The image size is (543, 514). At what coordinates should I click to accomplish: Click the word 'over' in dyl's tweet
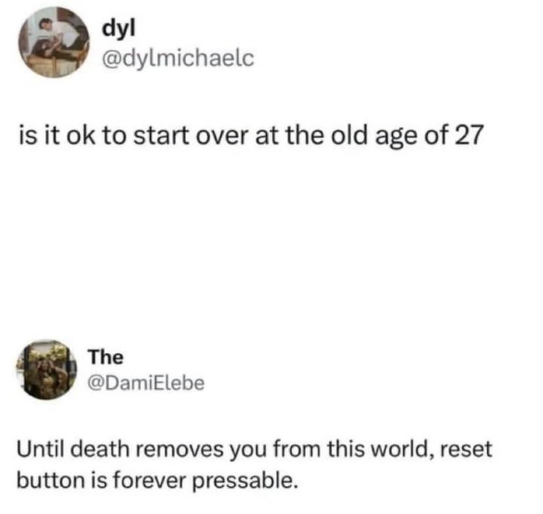222,136
